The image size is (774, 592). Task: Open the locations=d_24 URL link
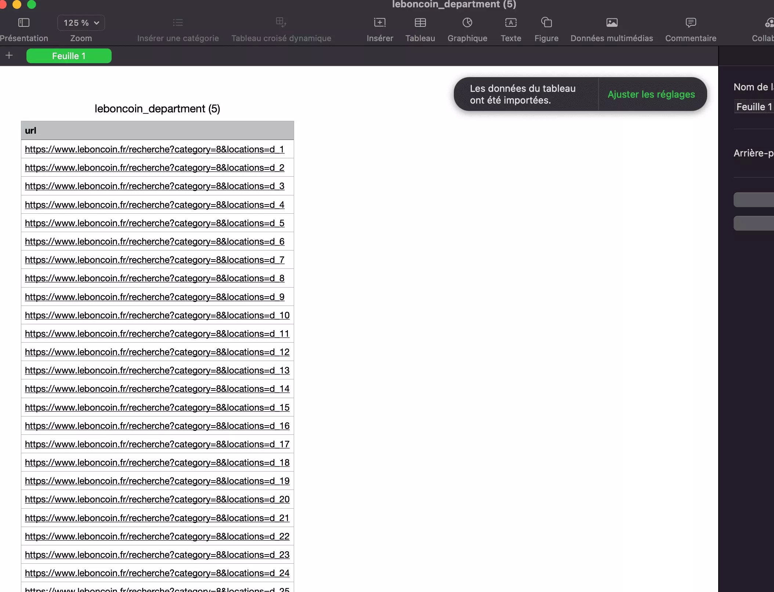(x=157, y=573)
